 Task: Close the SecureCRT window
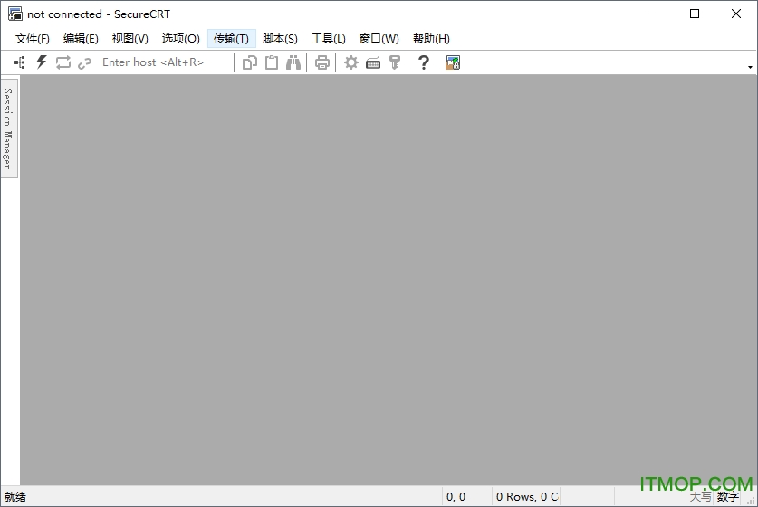tap(735, 14)
